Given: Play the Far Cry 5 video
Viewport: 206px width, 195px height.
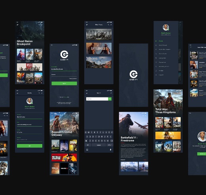Looking at the screenshot, I should click(x=99, y=62).
